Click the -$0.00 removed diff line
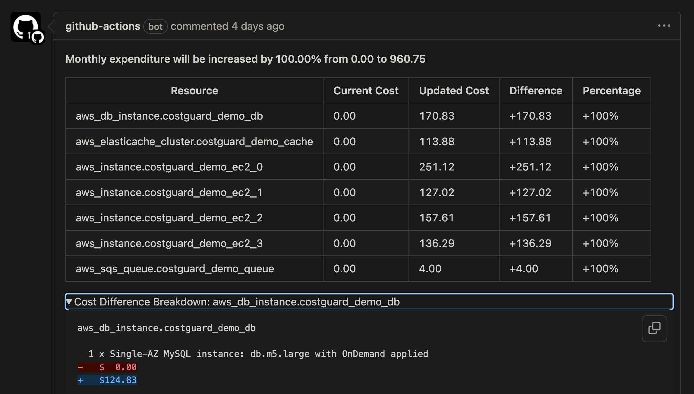 (107, 367)
